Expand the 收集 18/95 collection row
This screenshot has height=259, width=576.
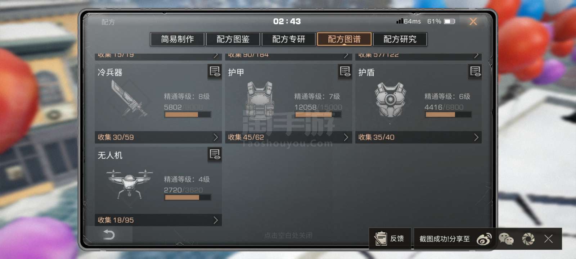[x=158, y=220]
